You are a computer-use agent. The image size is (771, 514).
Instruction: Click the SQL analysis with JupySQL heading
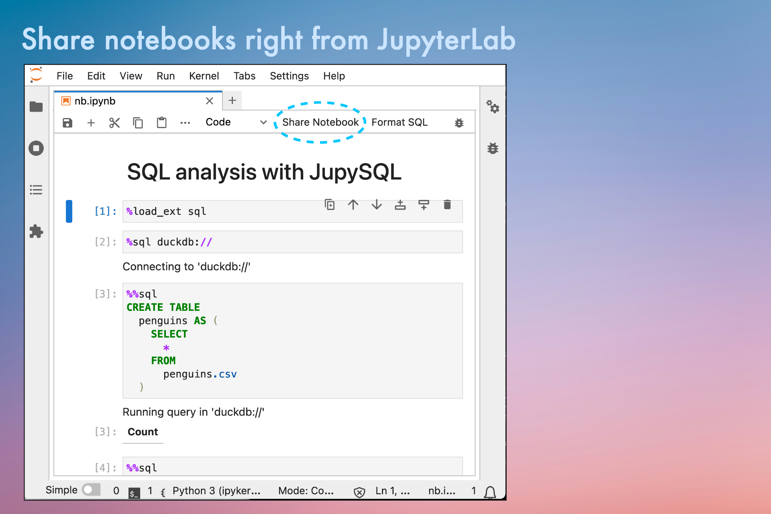[264, 172]
